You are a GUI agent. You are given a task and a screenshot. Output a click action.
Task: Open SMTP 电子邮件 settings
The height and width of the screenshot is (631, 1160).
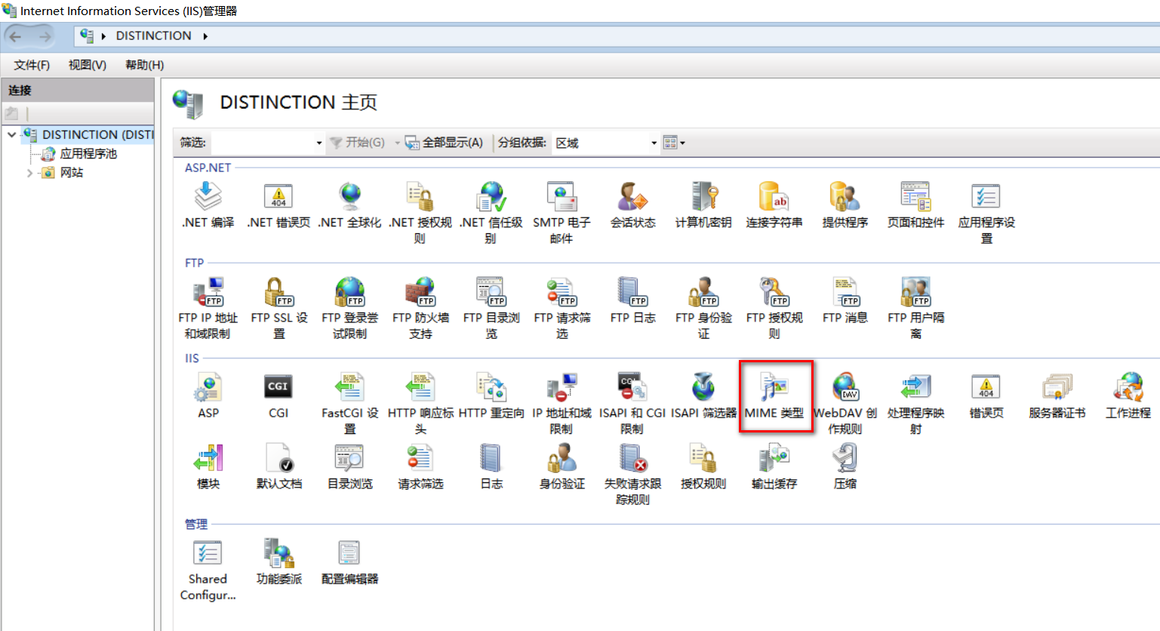tap(562, 213)
